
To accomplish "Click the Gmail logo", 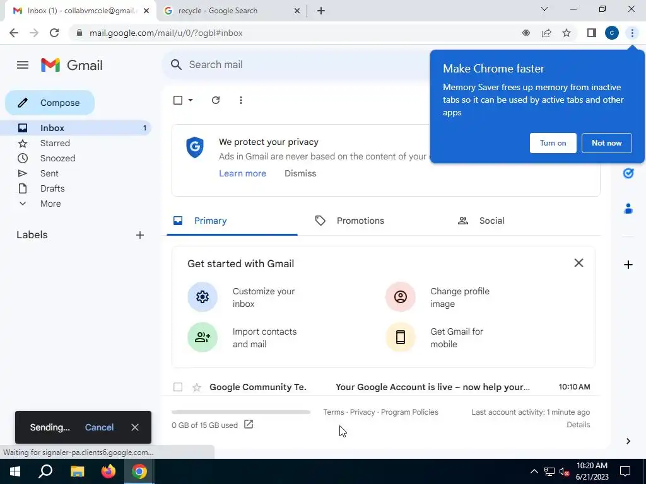I will (x=72, y=65).
